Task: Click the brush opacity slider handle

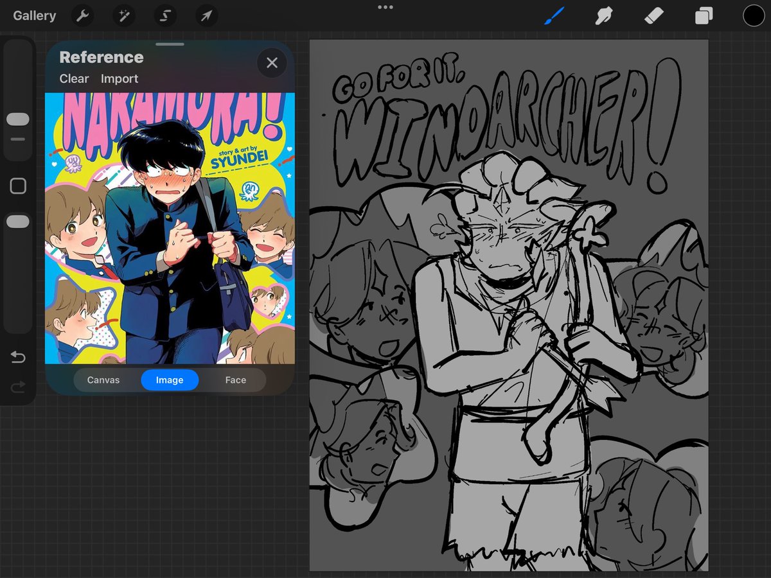Action: pos(18,222)
